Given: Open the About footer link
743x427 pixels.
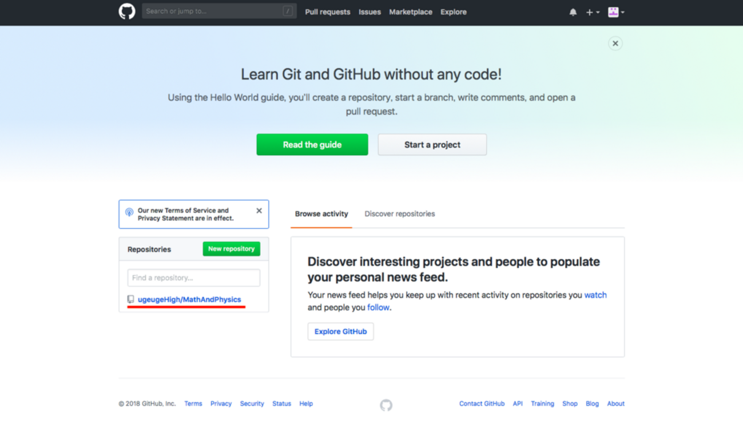Looking at the screenshot, I should click(615, 404).
